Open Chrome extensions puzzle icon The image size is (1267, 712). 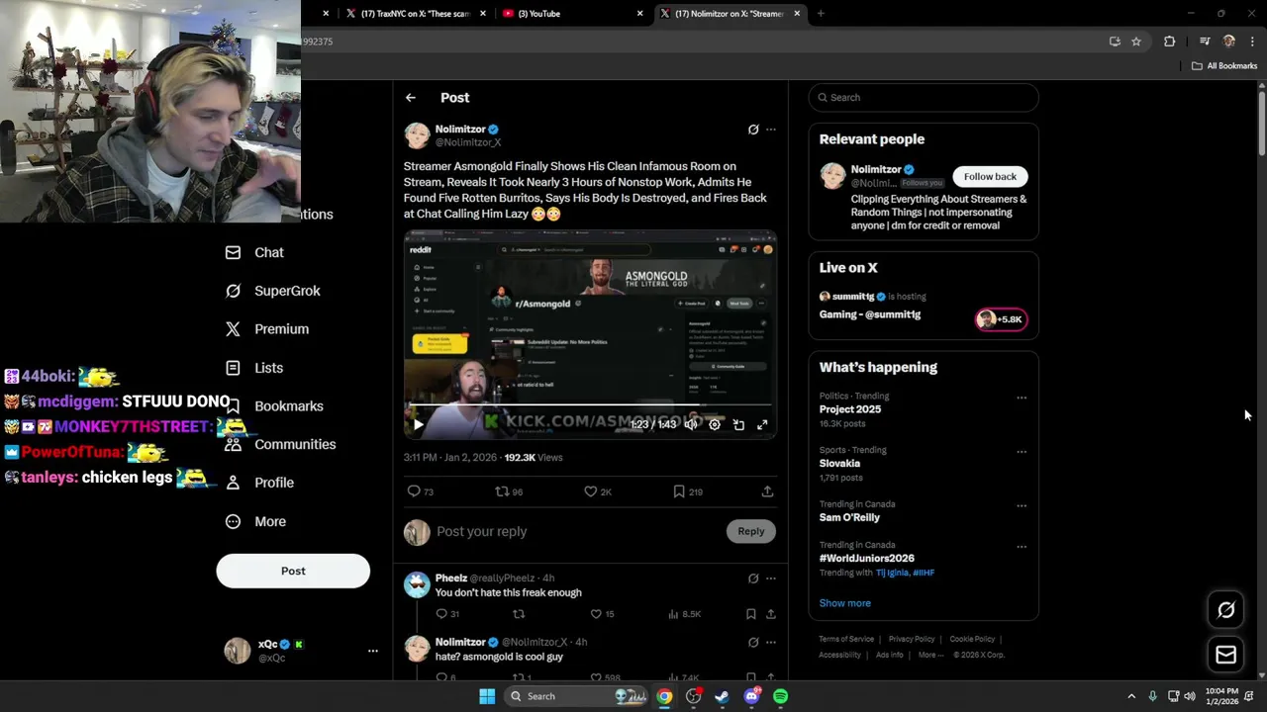coord(1169,42)
